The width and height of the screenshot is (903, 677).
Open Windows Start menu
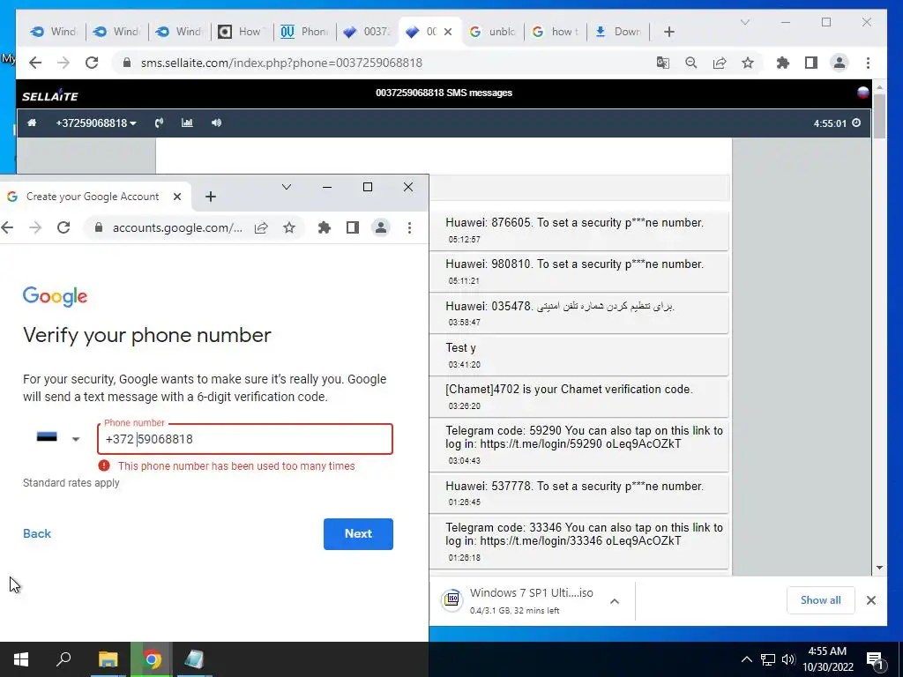21,659
